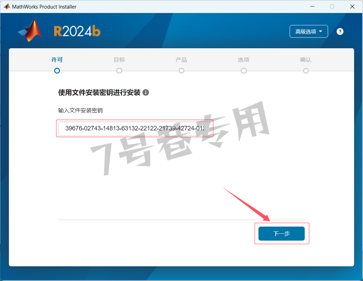Click the R2024b release label

(x=77, y=31)
